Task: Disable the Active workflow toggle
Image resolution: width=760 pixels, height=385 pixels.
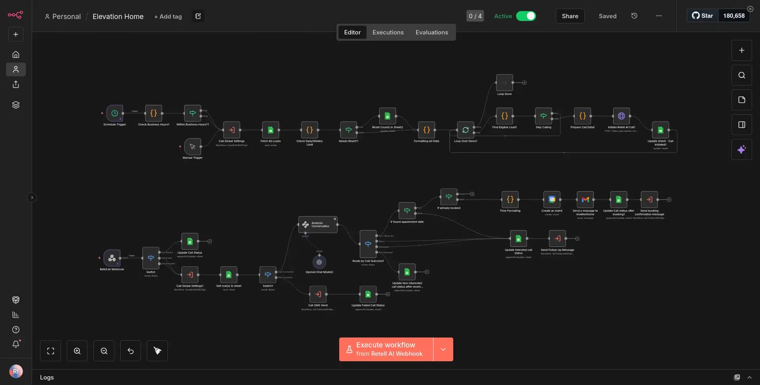Action: 526,16
